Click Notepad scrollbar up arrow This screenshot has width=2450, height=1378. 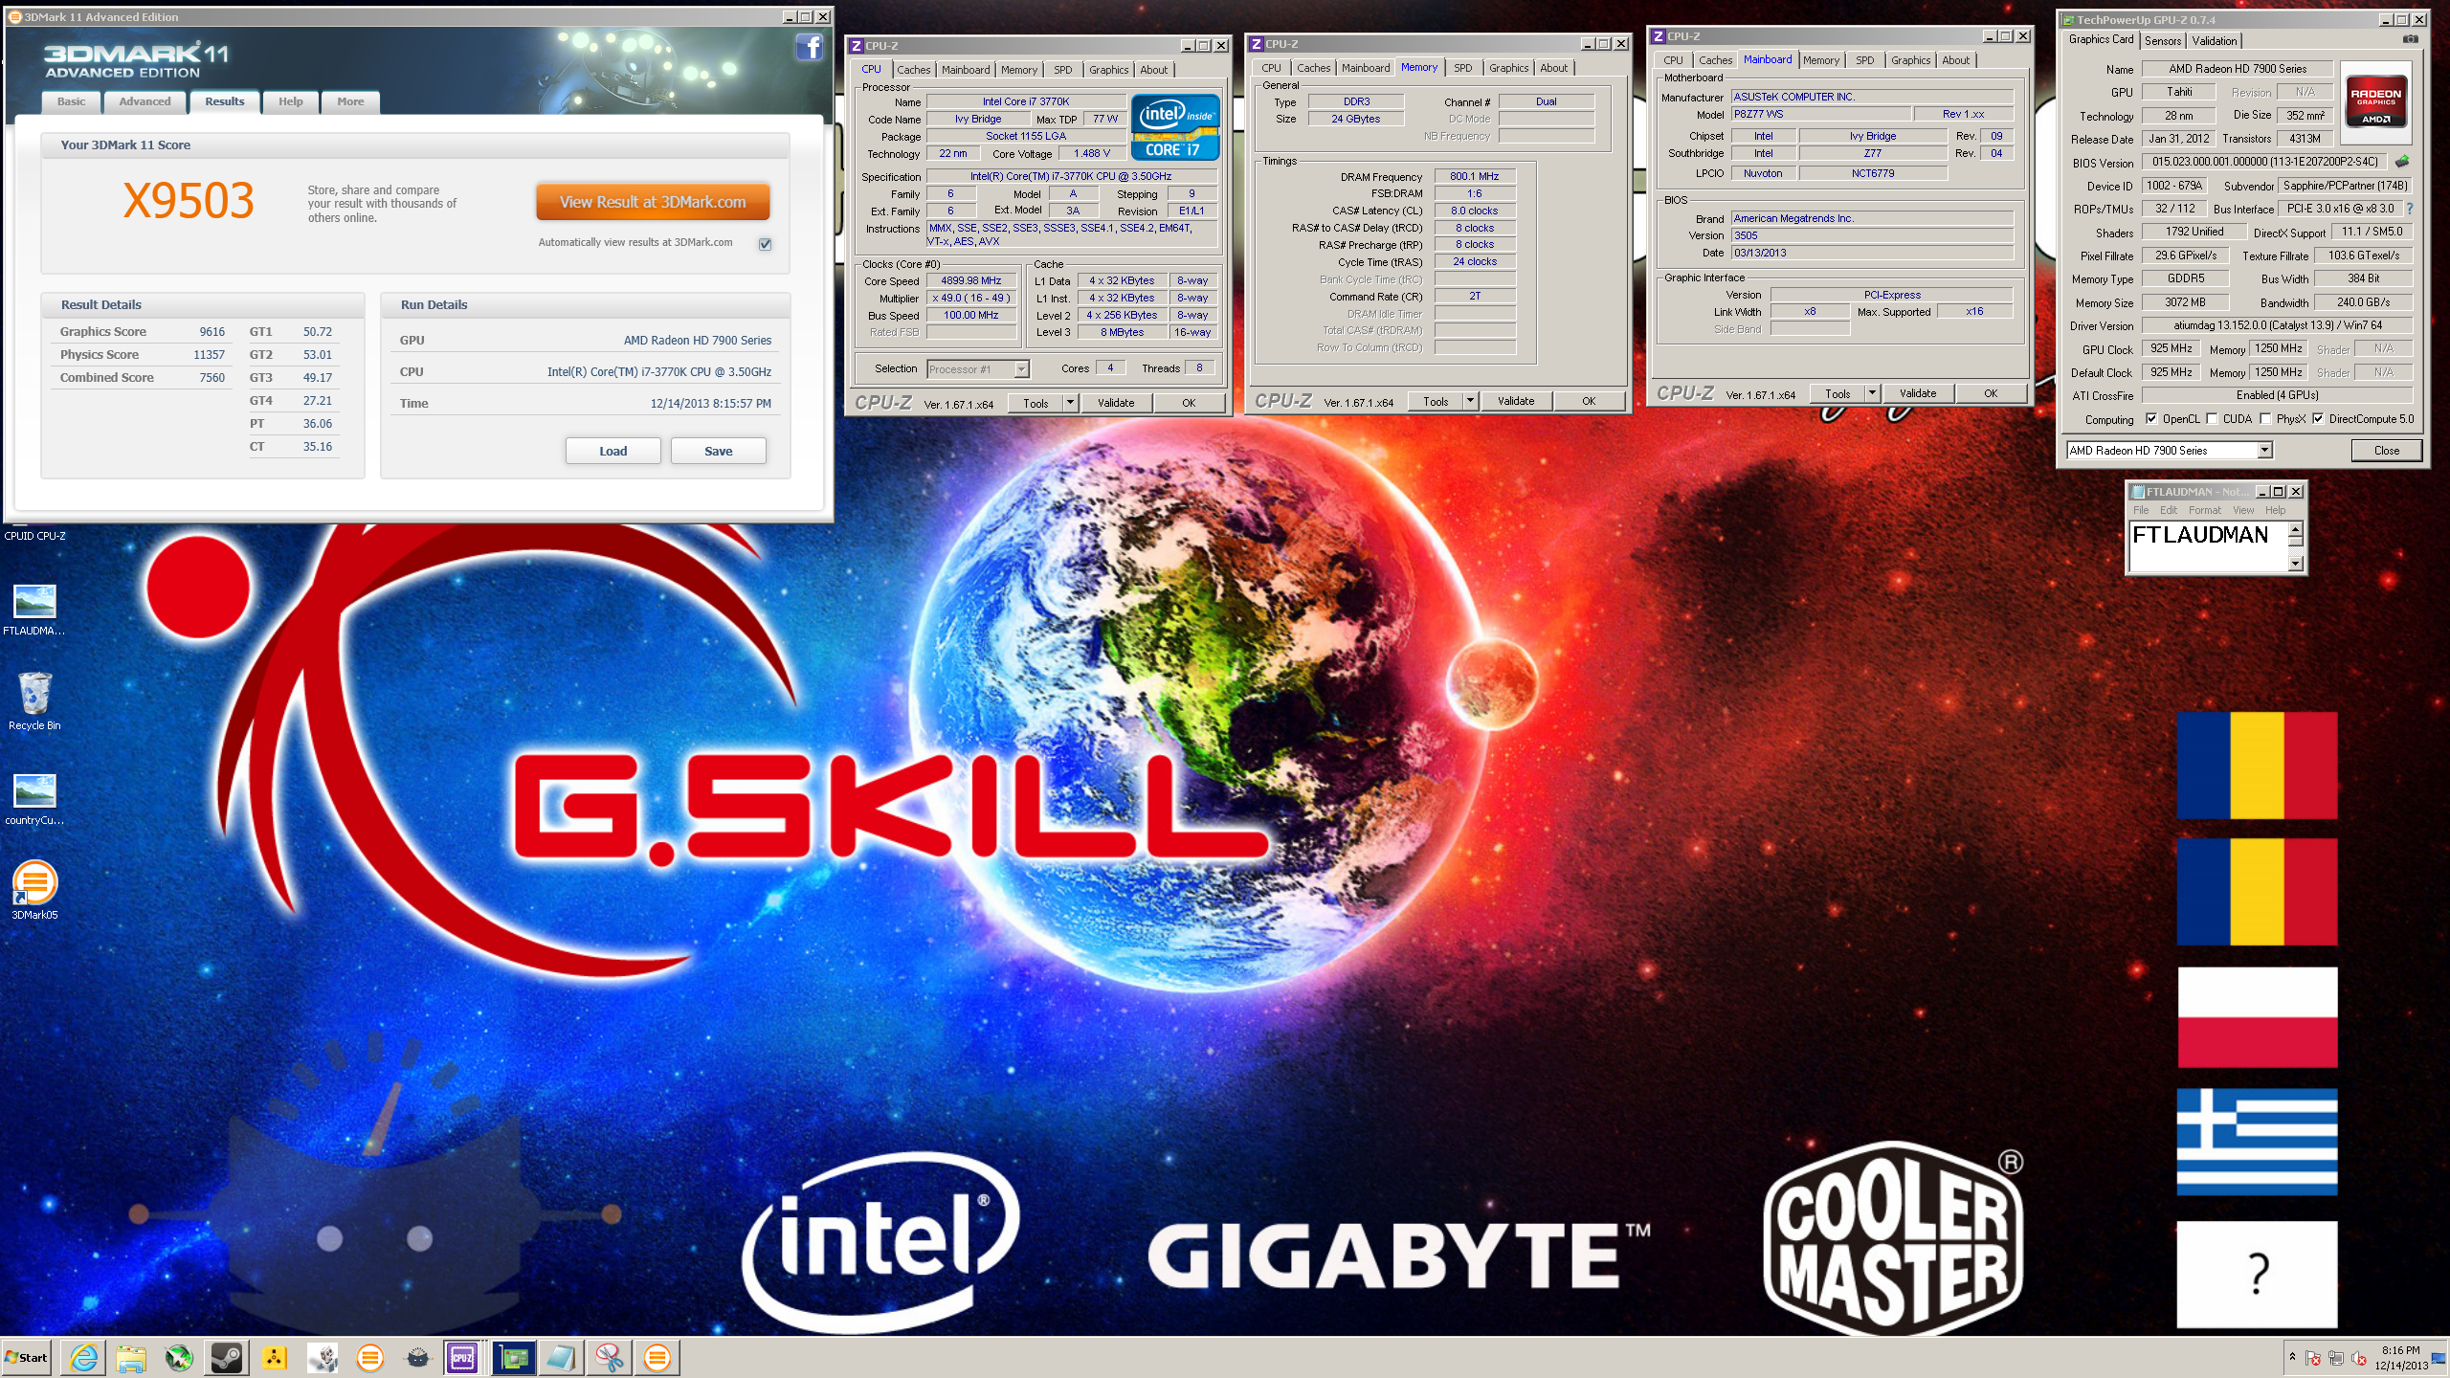point(2295,528)
